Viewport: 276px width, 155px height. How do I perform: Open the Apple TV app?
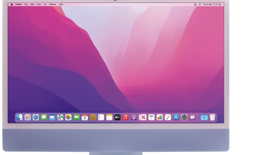point(117,117)
